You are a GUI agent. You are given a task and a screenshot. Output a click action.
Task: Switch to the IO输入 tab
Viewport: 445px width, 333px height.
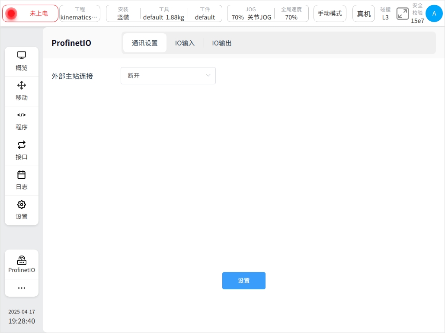[185, 43]
